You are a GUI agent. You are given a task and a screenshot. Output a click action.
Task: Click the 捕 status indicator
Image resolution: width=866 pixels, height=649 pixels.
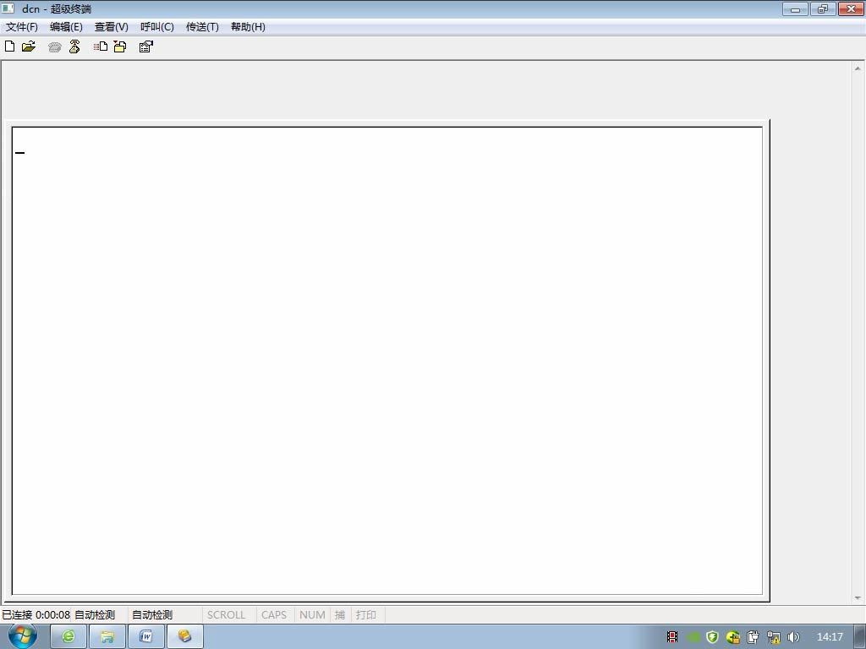tap(340, 615)
